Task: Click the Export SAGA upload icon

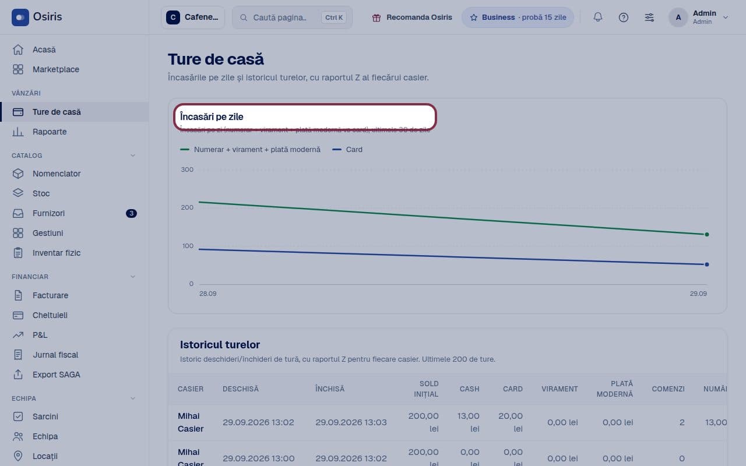Action: [18, 375]
